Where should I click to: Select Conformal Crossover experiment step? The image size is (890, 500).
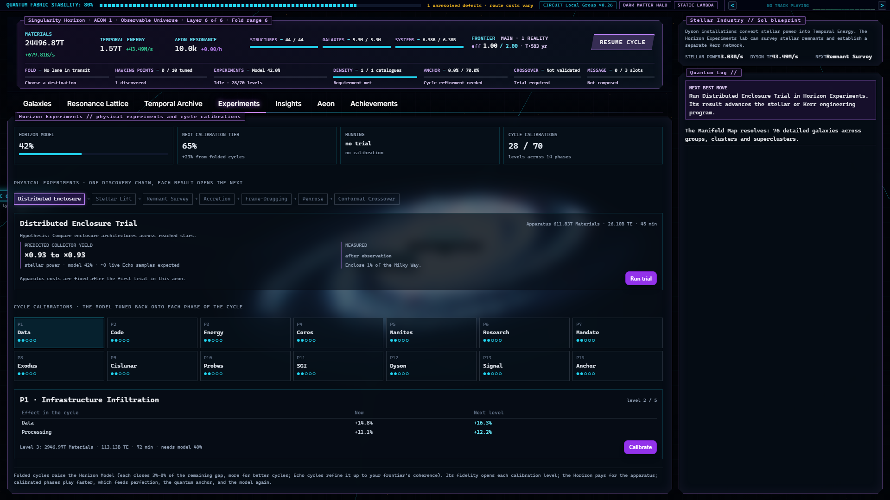[x=367, y=199]
